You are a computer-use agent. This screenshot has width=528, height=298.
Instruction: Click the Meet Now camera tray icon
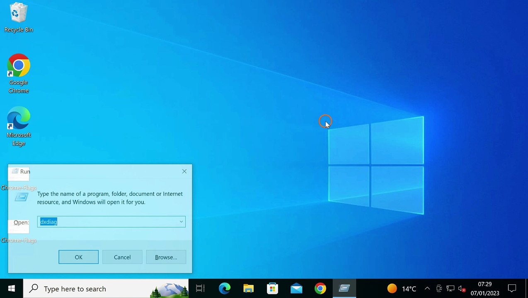pyautogui.click(x=439, y=288)
